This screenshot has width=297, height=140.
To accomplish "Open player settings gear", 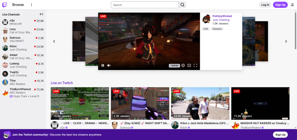I will tap(183, 66).
